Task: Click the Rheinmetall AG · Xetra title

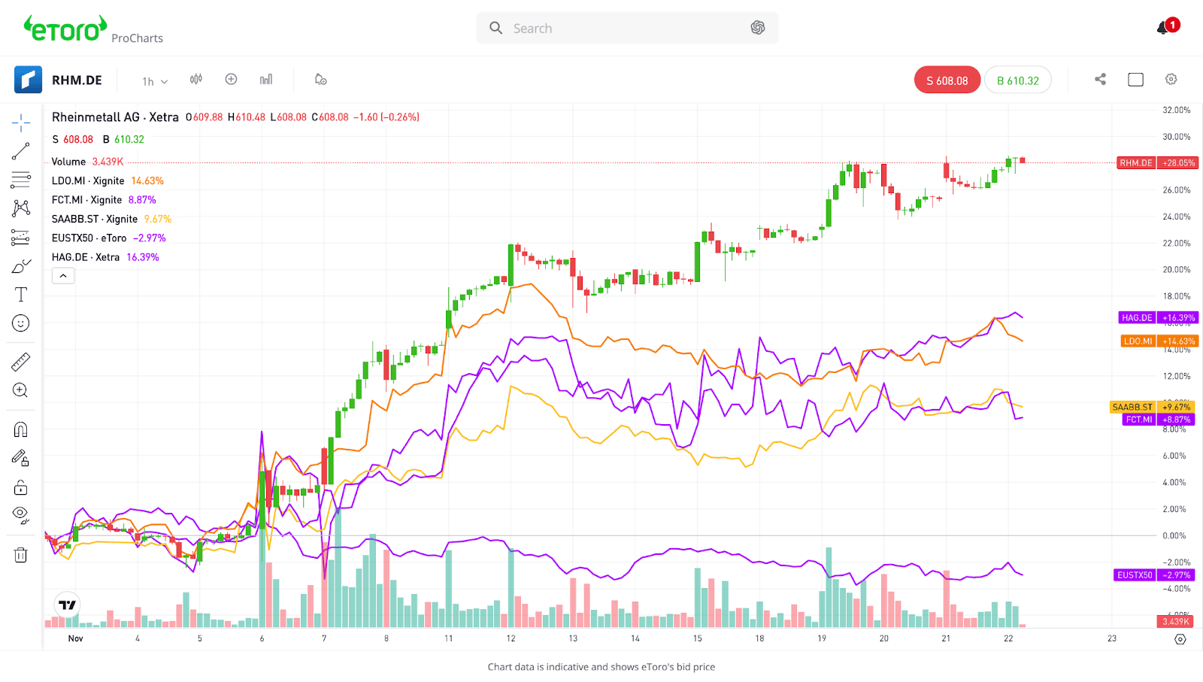Action: point(115,117)
